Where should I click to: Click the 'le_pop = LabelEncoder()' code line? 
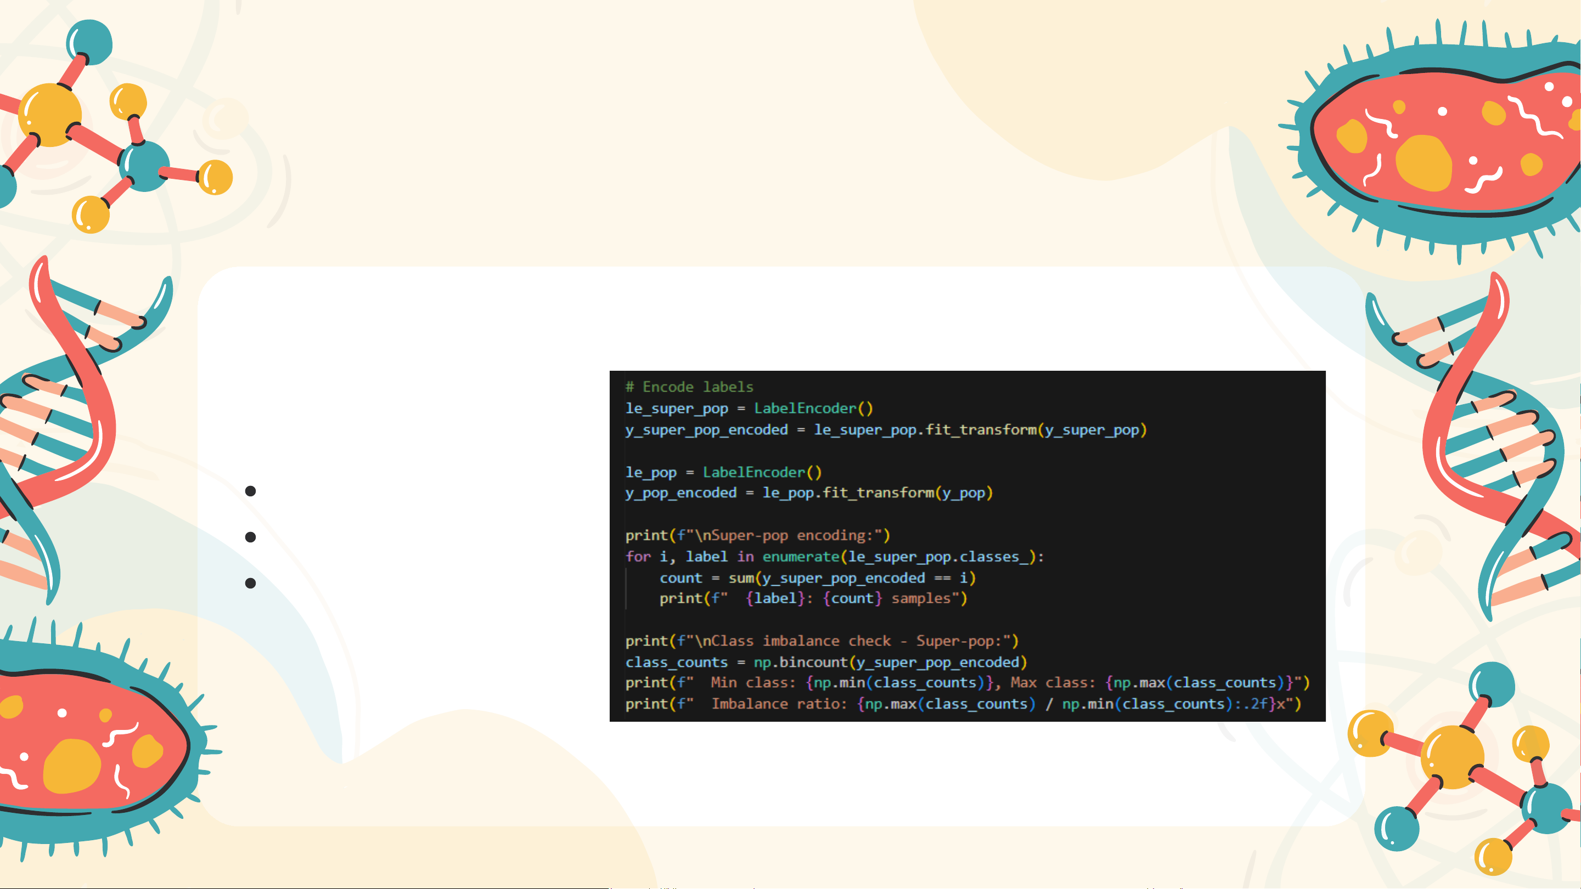(723, 472)
